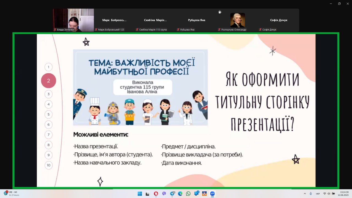This screenshot has width=352, height=198.
Task: Select Скибіна Марія participant tile
Action: coord(155,20)
